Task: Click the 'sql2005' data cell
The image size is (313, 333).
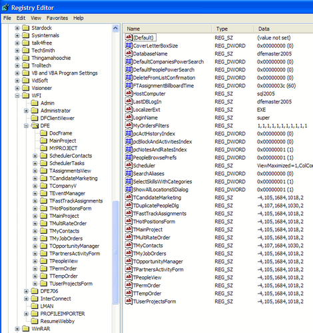Action: tap(266, 94)
